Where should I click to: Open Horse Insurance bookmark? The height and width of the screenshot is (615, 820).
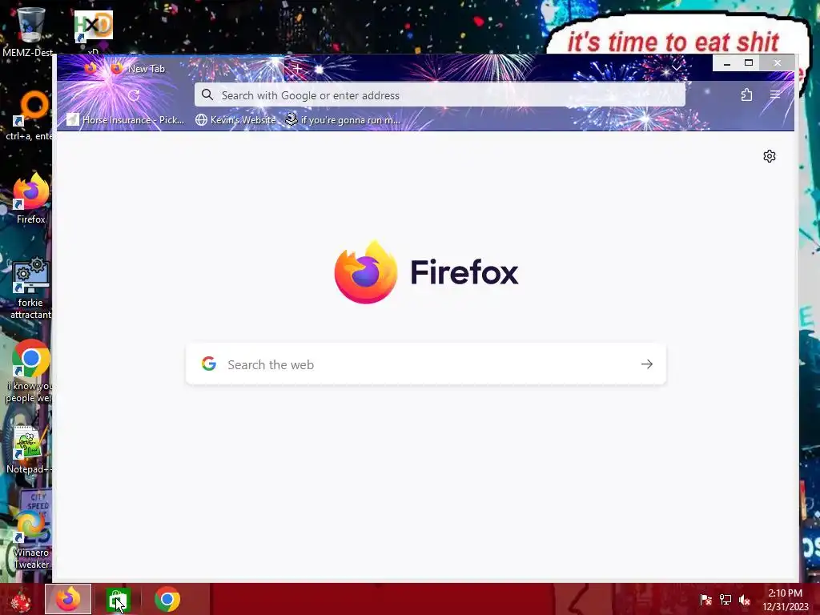coord(126,120)
